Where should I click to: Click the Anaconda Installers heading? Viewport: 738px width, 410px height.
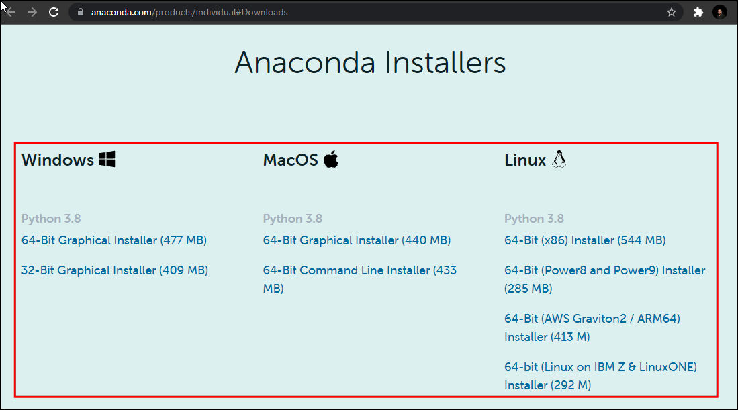tap(371, 62)
